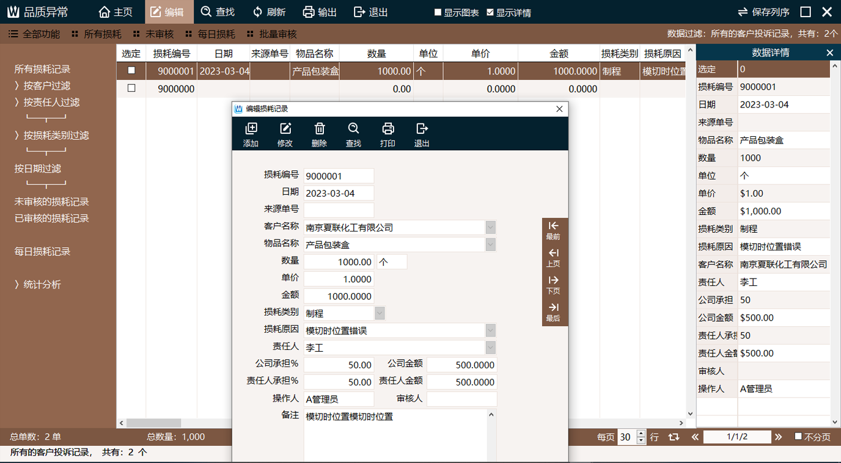Image resolution: width=841 pixels, height=463 pixels.
Task: Click the 保存列序 save column order icon
Action: tap(743, 12)
